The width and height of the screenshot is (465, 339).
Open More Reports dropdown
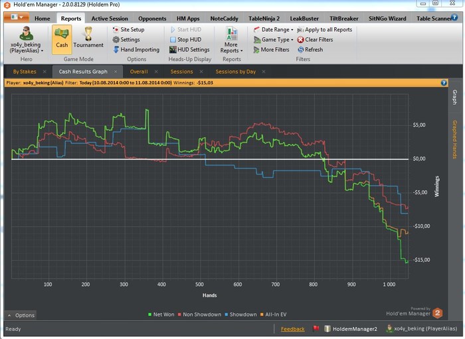click(x=231, y=40)
